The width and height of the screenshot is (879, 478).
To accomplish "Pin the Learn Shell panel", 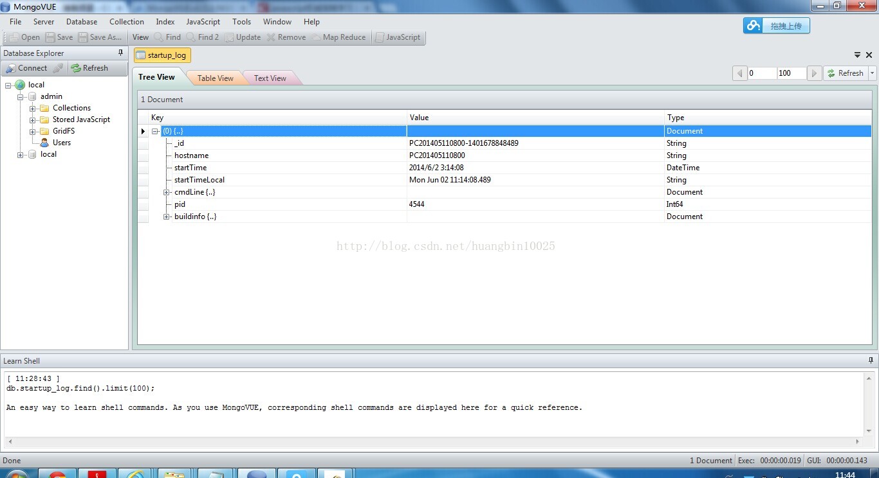I will point(871,360).
